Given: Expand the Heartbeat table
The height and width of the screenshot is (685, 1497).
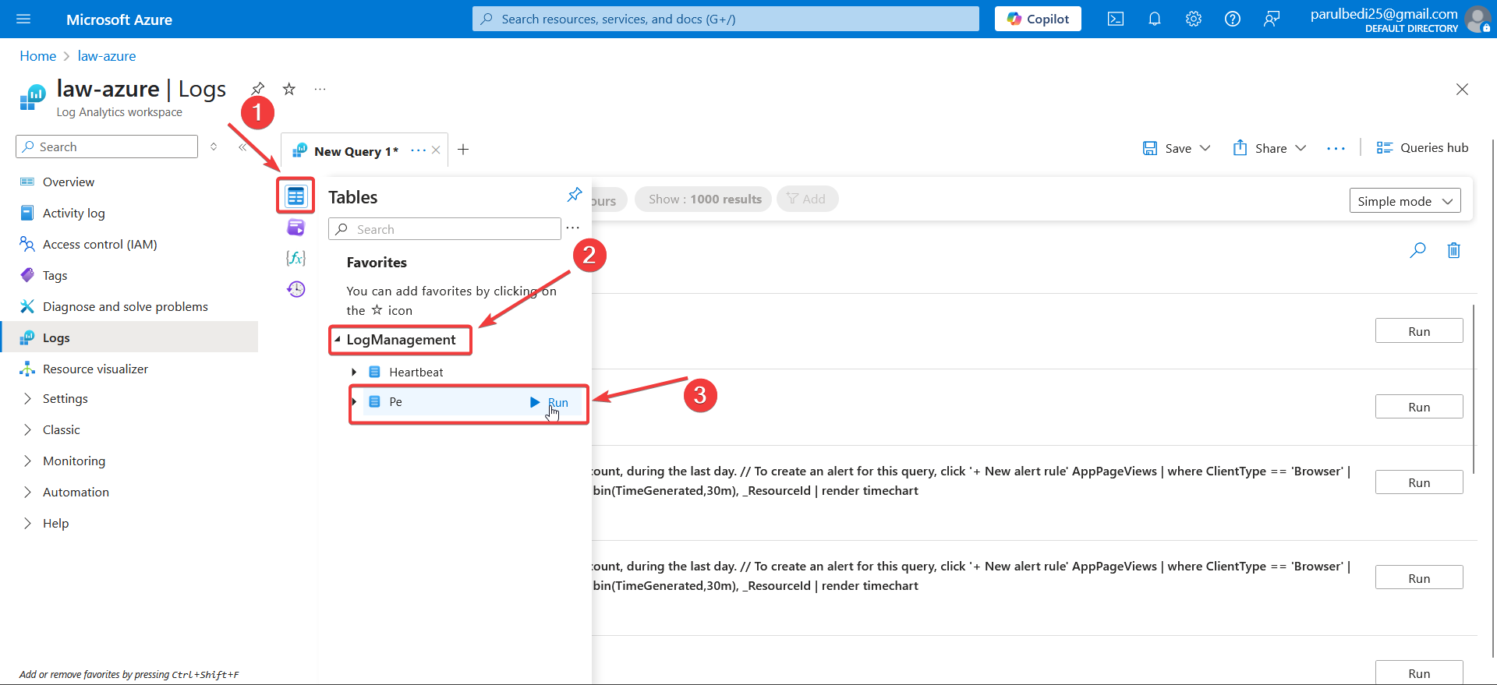Looking at the screenshot, I should click(x=354, y=373).
